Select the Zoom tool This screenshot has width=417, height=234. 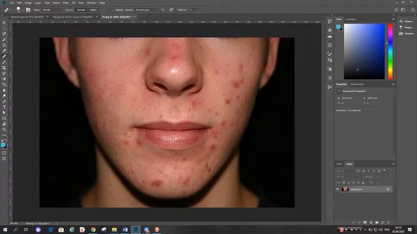click(4, 130)
